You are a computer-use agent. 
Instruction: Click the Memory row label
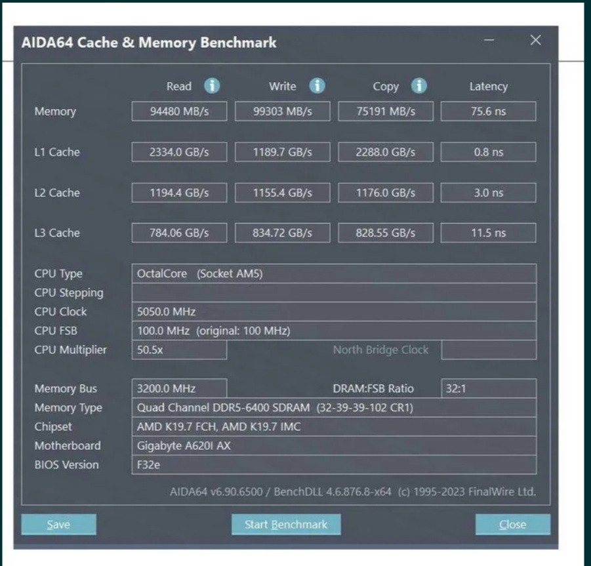point(55,111)
